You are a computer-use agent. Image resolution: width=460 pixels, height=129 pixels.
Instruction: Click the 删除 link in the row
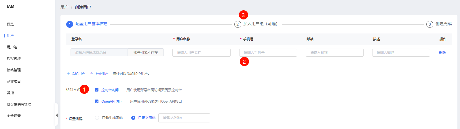pos(442,53)
